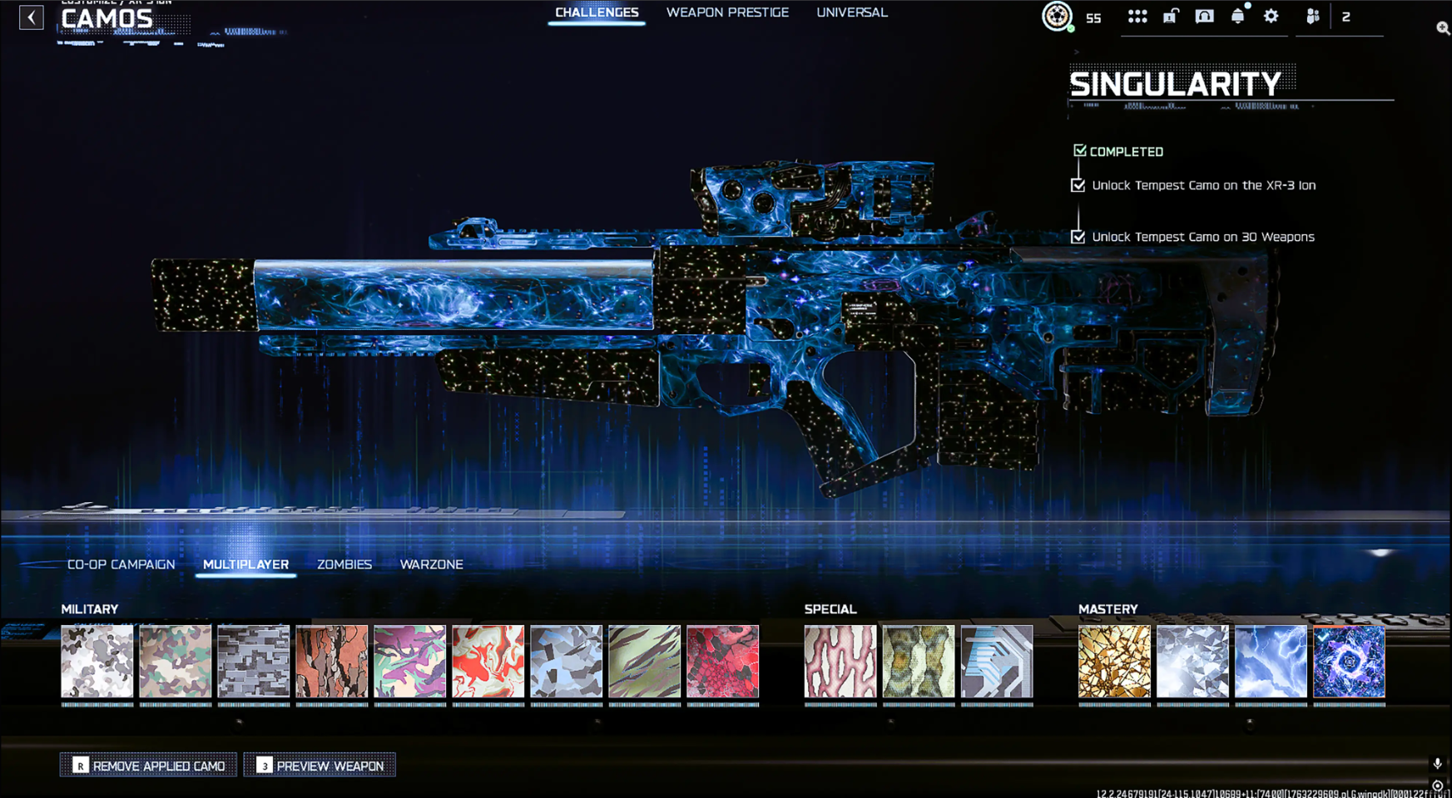Select the Zombies mode tab
Viewport: 1452px width, 798px height.
click(344, 564)
